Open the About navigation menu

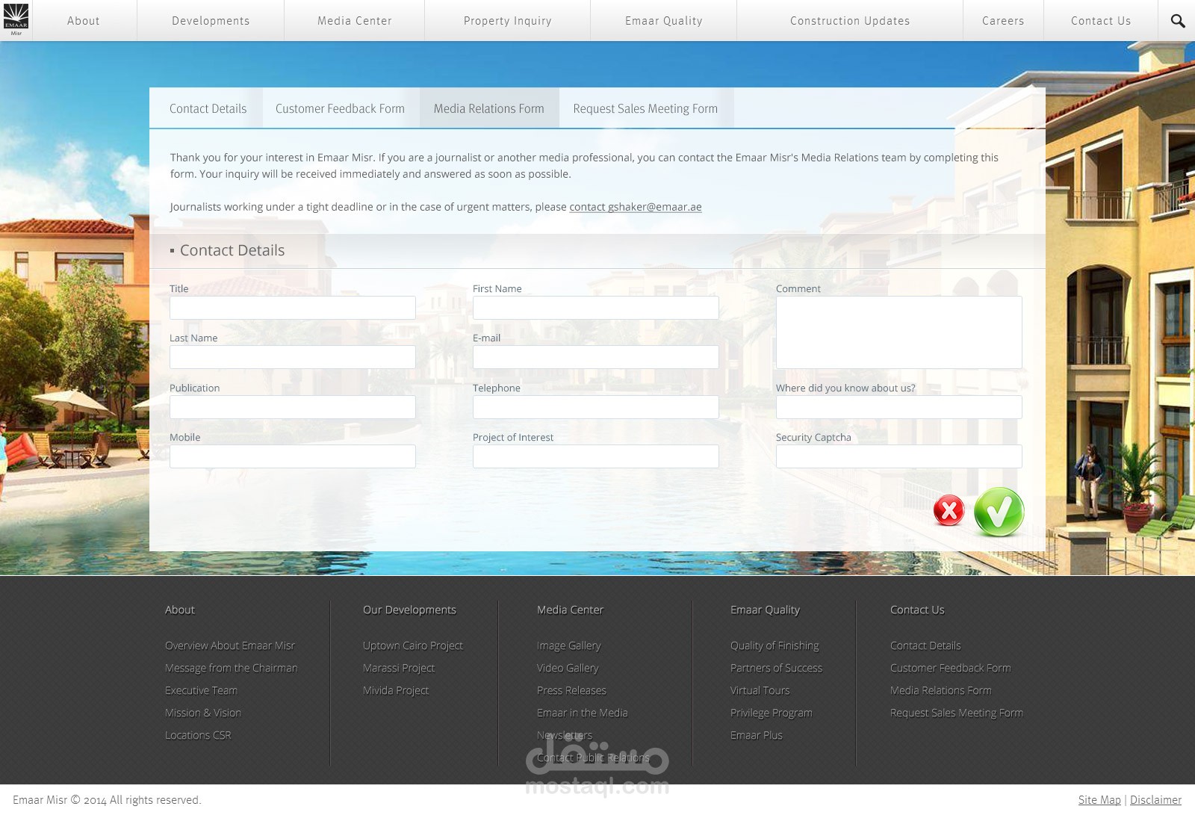click(84, 21)
